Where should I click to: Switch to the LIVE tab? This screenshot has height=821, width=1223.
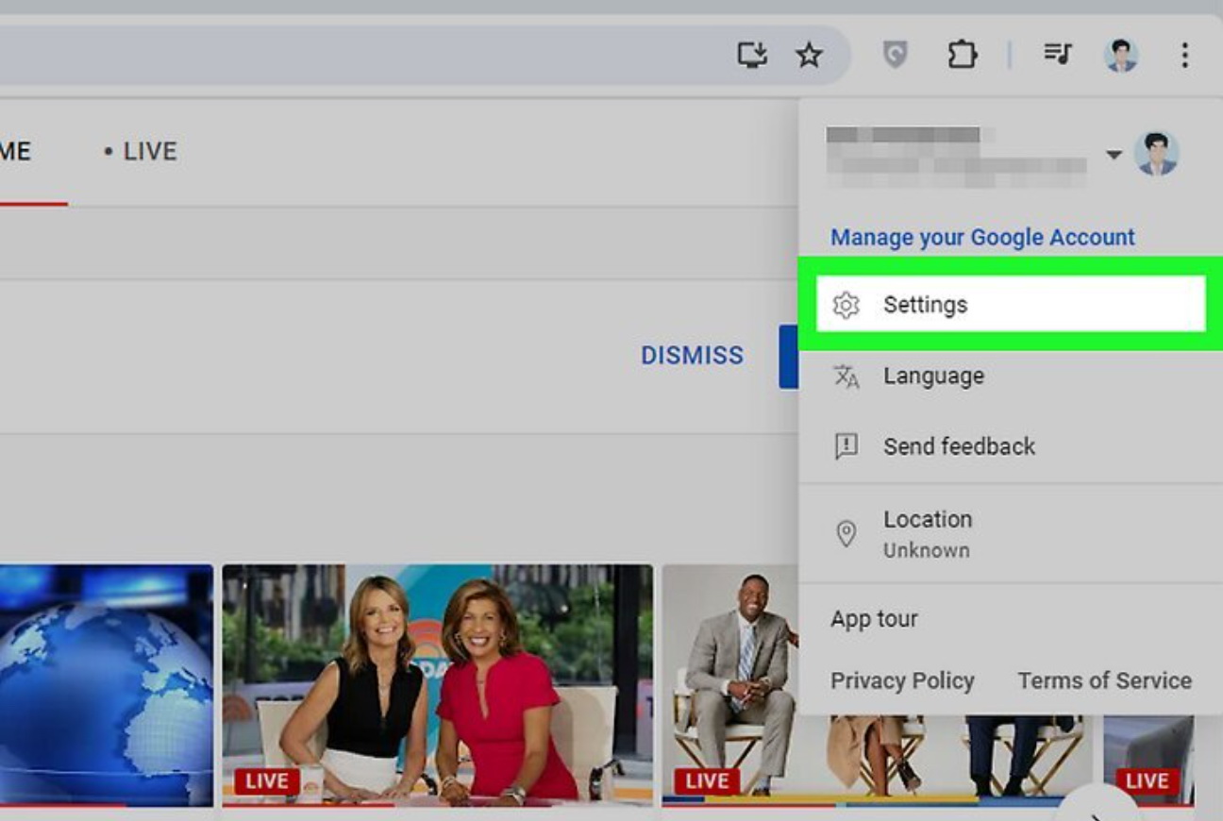point(141,152)
